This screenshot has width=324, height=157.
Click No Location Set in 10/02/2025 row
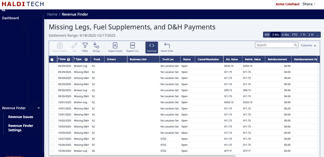pos(170,120)
